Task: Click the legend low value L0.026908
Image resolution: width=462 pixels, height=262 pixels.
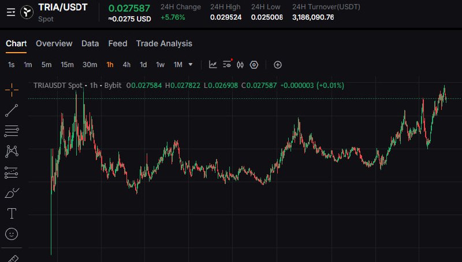Action: [x=221, y=86]
